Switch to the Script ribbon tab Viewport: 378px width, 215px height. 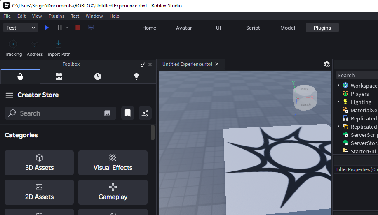253,28
